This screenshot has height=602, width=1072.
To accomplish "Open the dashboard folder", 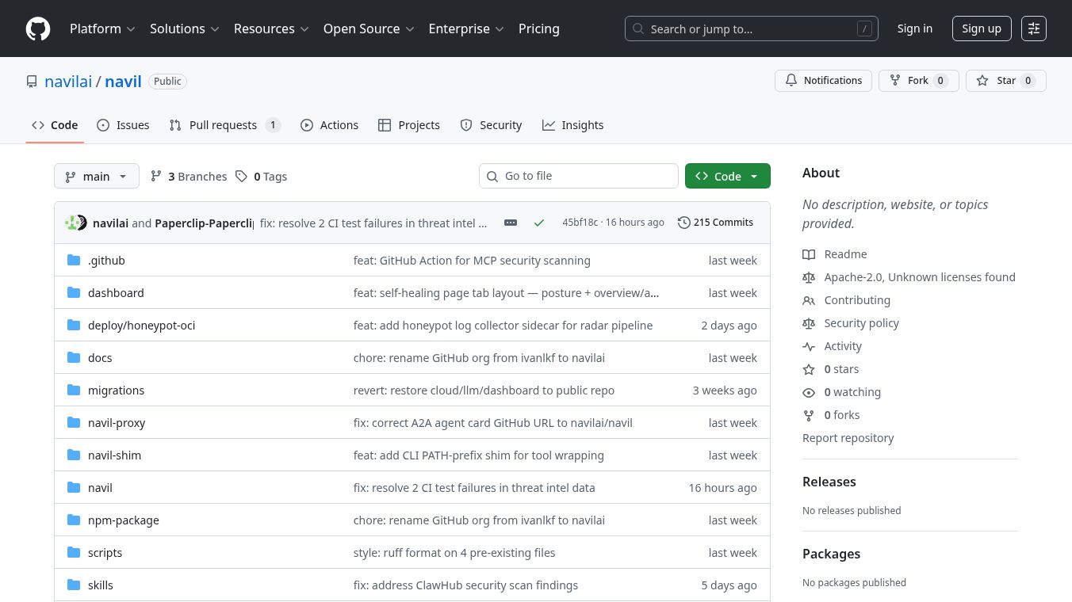I will (116, 293).
